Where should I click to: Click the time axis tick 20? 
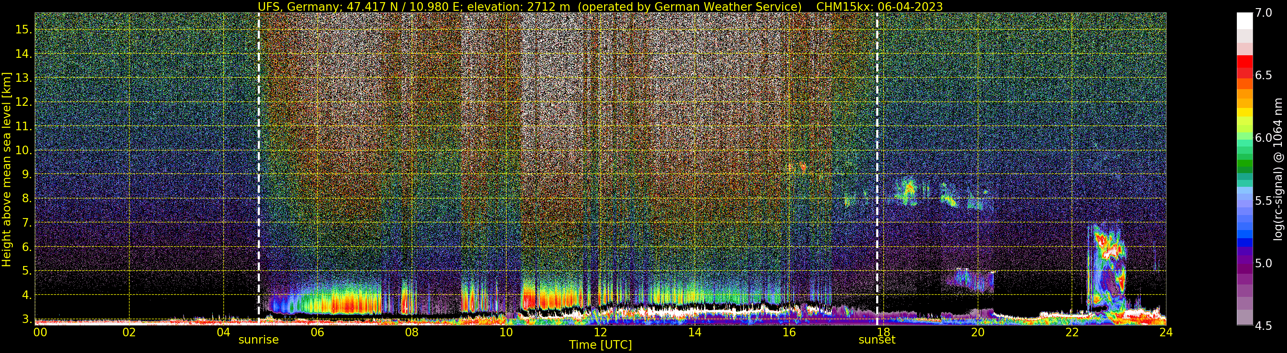[x=977, y=332]
